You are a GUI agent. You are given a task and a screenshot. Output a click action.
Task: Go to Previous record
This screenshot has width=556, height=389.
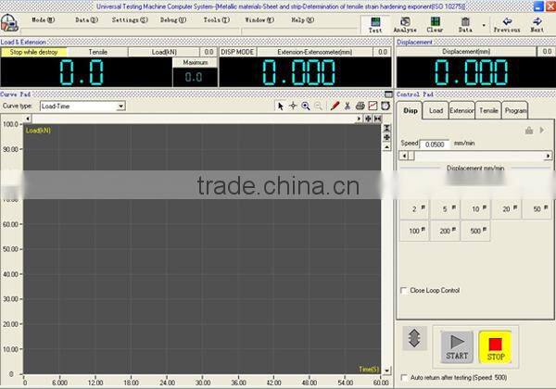[507, 25]
